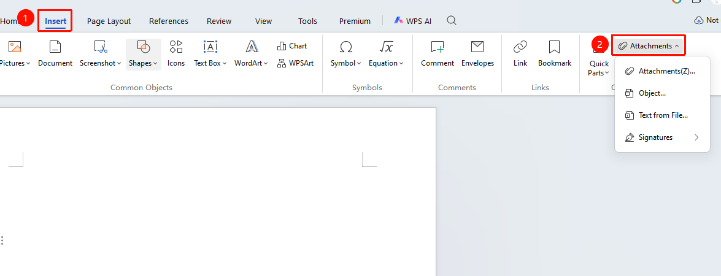Image resolution: width=721 pixels, height=276 pixels.
Task: Click the Pictures icon
Action: click(x=15, y=47)
